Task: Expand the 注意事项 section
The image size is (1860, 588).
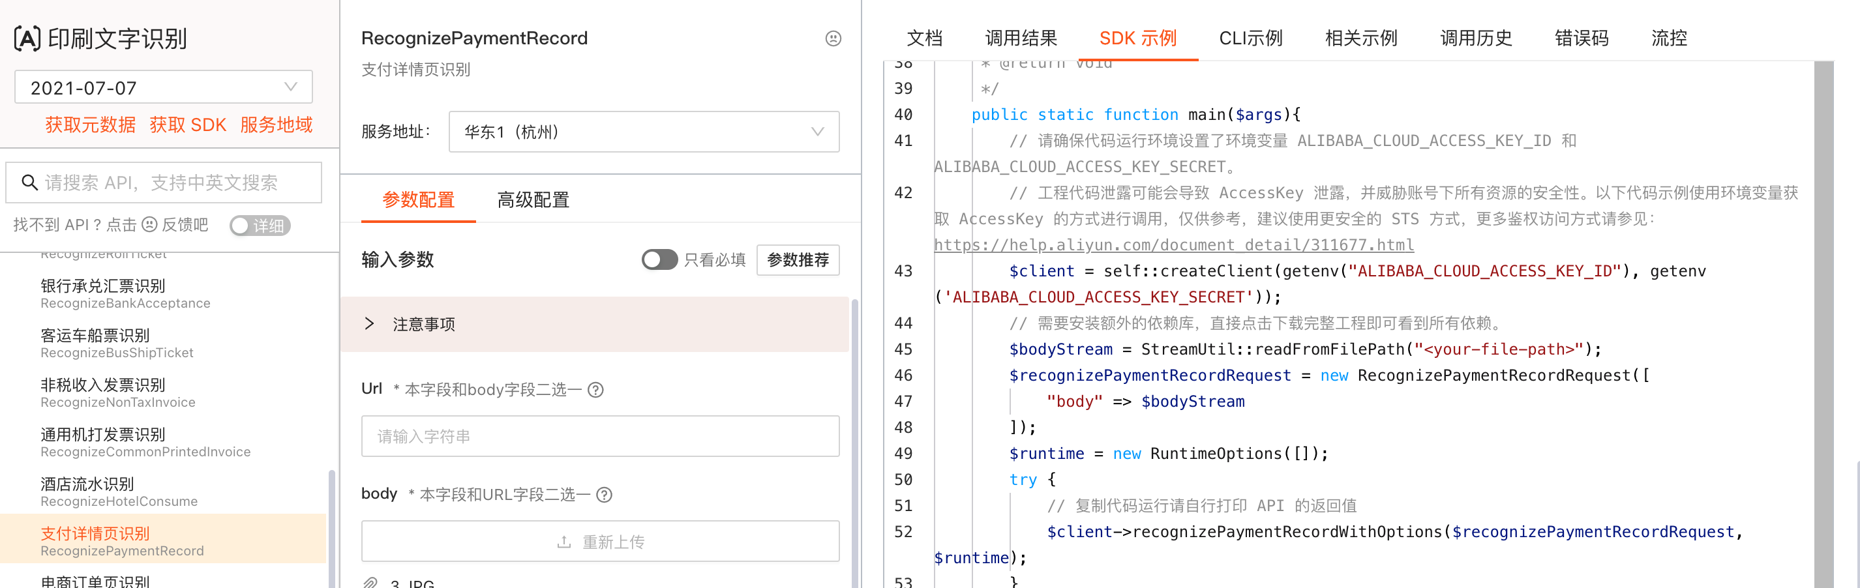Action: point(594,324)
